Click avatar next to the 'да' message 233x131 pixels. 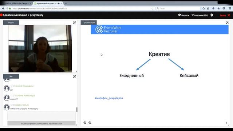pos(7,88)
